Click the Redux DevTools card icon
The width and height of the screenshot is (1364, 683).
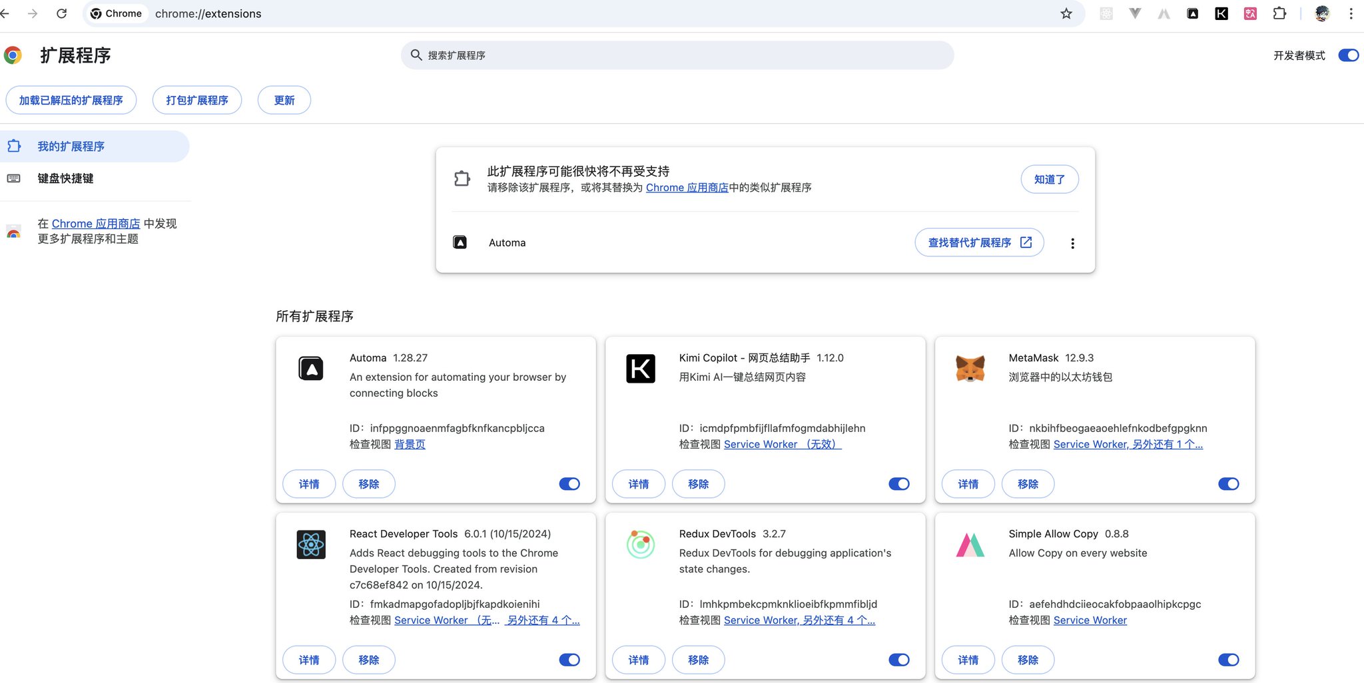coord(641,545)
